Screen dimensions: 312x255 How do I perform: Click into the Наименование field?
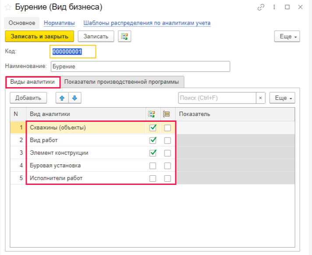[141, 67]
